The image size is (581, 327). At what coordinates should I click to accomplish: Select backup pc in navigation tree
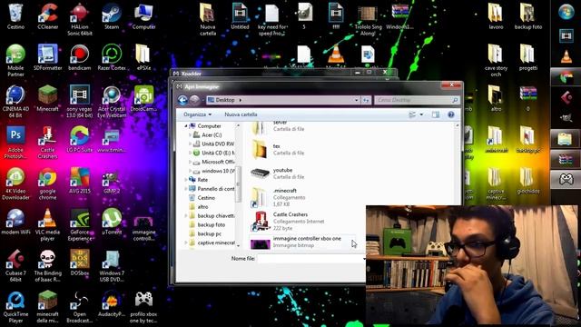(210, 234)
